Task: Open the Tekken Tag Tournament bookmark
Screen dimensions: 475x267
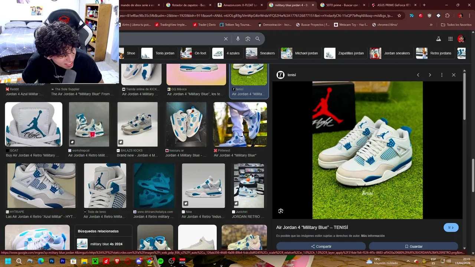Action: (236, 25)
